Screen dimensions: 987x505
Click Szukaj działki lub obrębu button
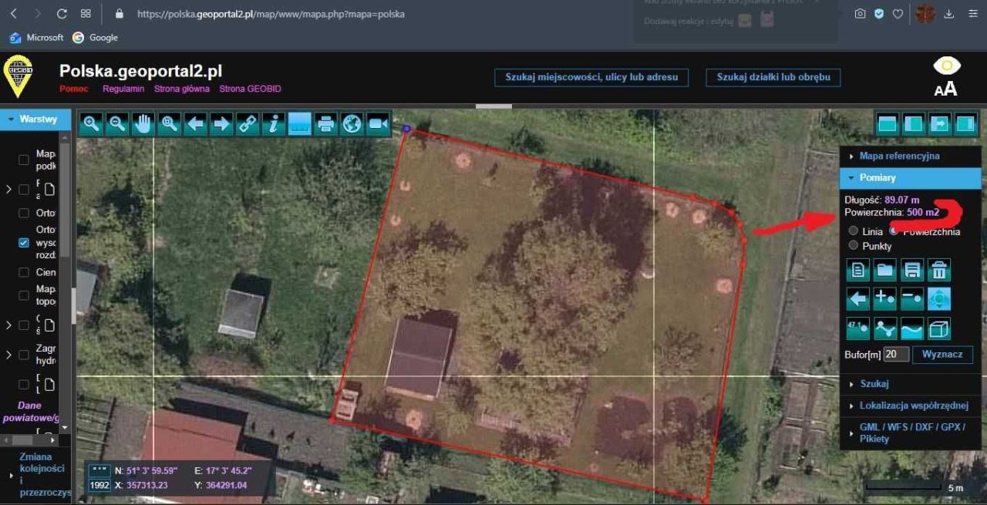773,77
